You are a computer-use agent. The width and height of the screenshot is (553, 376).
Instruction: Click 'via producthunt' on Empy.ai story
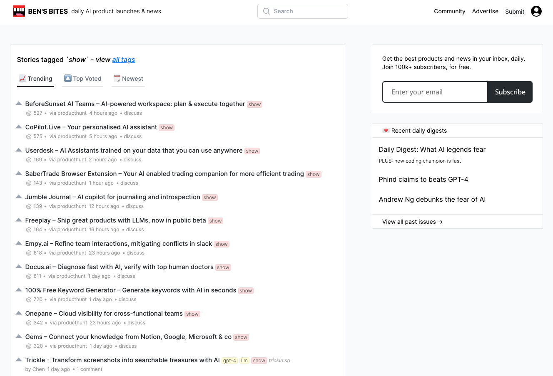pyautogui.click(x=67, y=253)
